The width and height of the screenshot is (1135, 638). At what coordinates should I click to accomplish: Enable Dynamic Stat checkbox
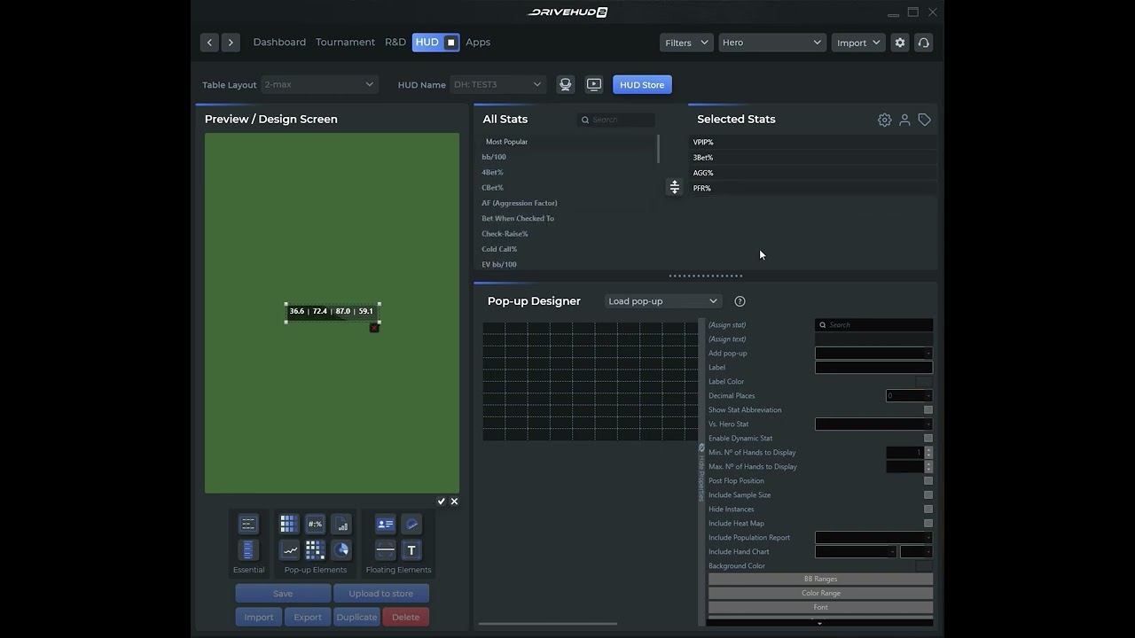928,438
